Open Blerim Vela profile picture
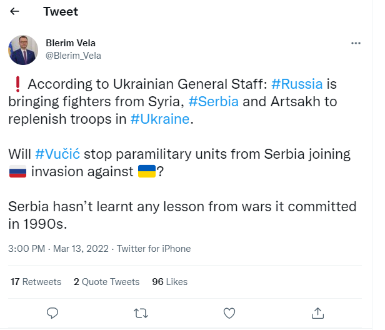The image size is (385, 330). [x=24, y=50]
